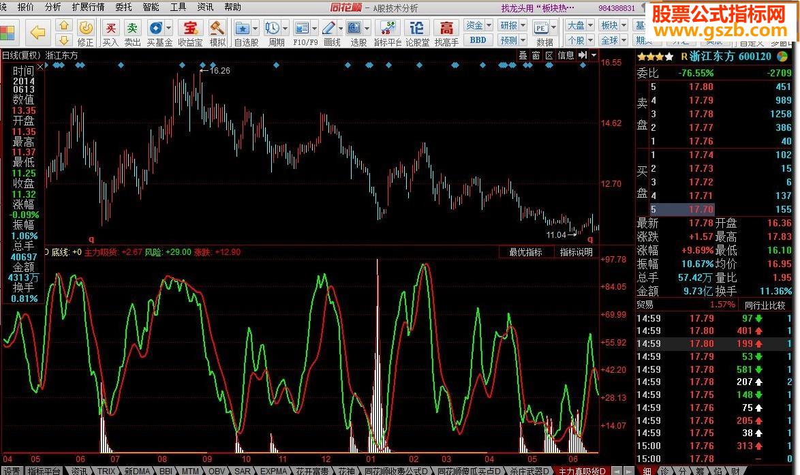Screen dimensions: 800x475
Task: Toggle the 窗 window button
Action: pyautogui.click(x=536, y=55)
